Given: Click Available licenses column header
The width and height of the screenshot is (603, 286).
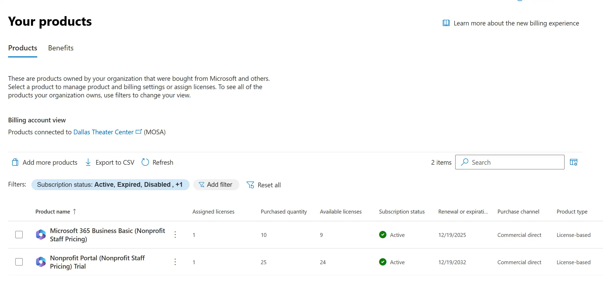Looking at the screenshot, I should click(x=341, y=212).
